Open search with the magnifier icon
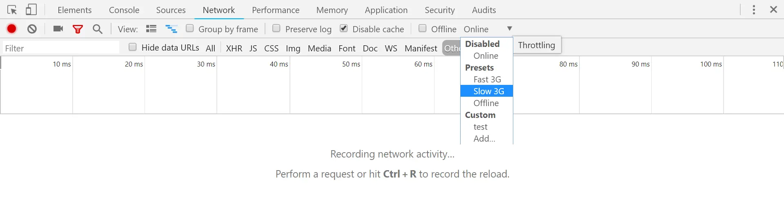 click(x=98, y=29)
